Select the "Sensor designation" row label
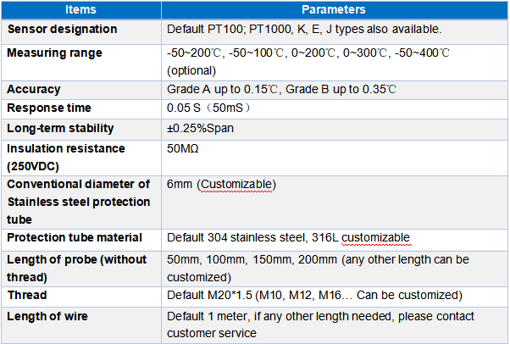The width and height of the screenshot is (510, 344). coord(63,30)
